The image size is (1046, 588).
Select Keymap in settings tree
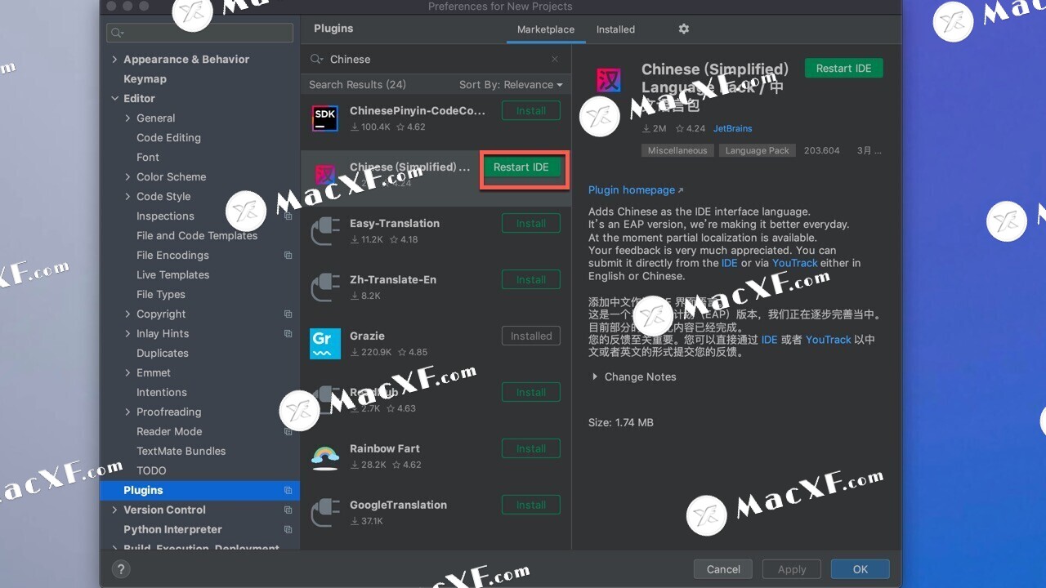click(145, 78)
